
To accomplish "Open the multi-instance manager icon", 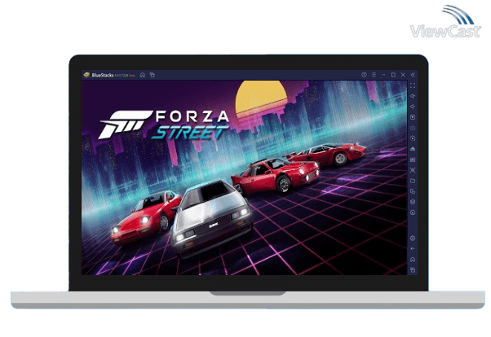I will 413,191.
